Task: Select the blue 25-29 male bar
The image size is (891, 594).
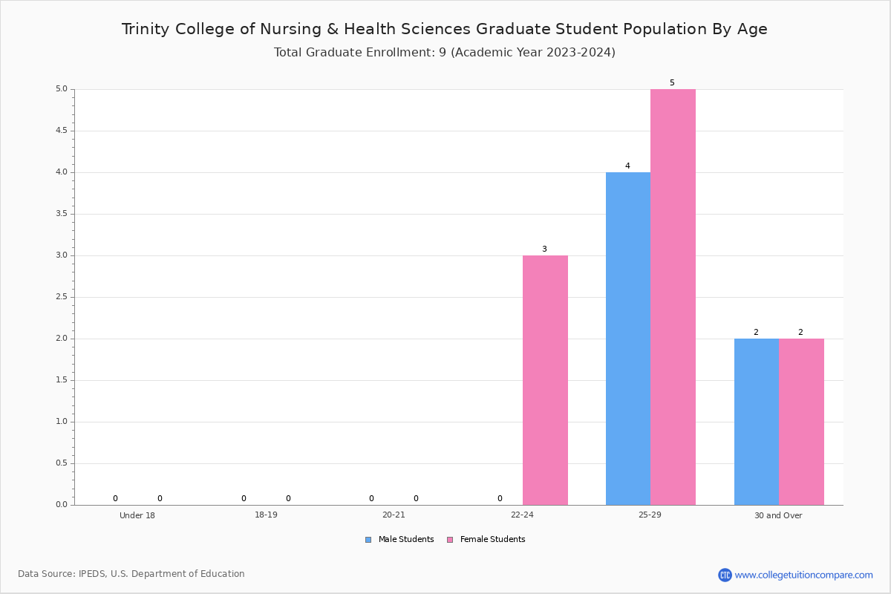Action: [x=628, y=339]
